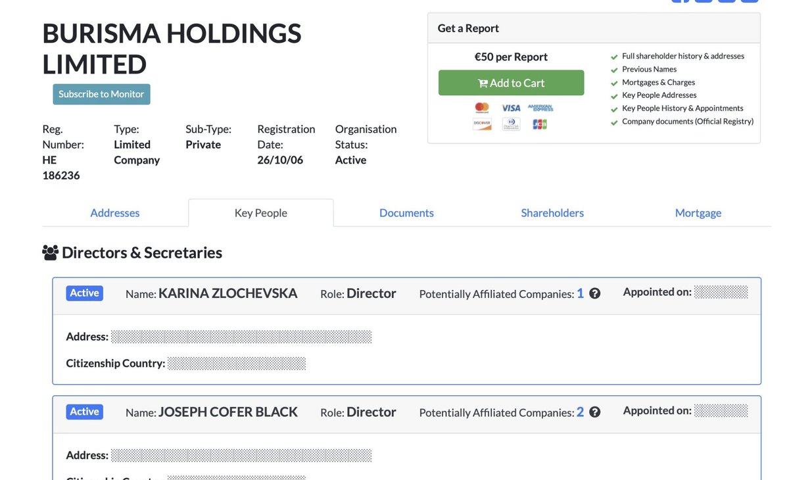
Task: Click the Discover card icon
Action: [482, 124]
